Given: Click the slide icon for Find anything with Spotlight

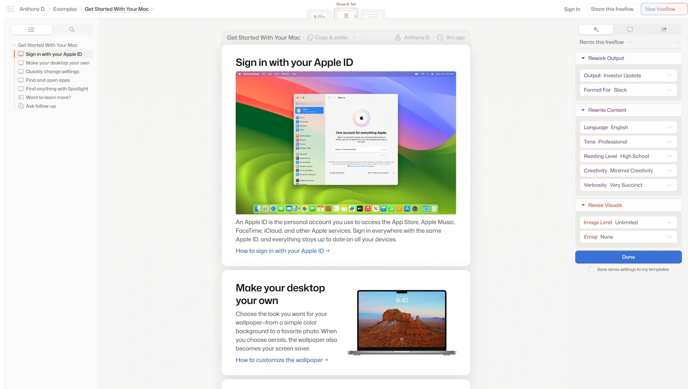Looking at the screenshot, I should [x=21, y=89].
